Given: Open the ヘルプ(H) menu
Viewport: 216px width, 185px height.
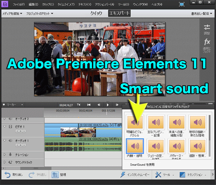Looking at the screenshot, I should (x=157, y=4).
